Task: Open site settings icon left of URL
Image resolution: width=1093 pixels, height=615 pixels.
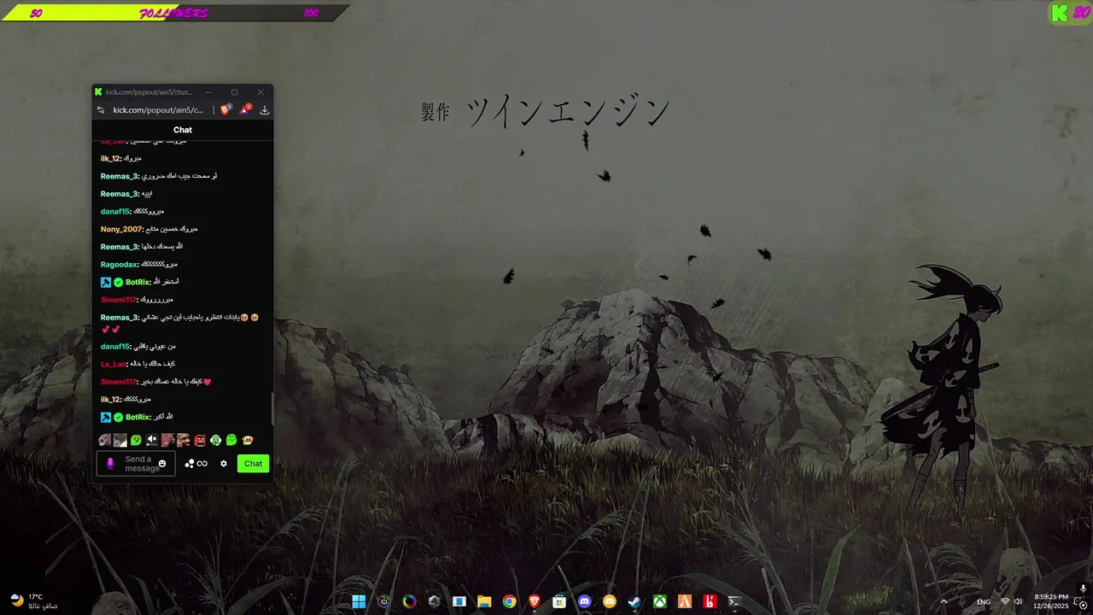Action: (101, 110)
